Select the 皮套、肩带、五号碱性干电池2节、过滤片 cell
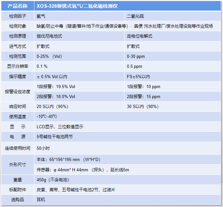 [x=127, y=190]
